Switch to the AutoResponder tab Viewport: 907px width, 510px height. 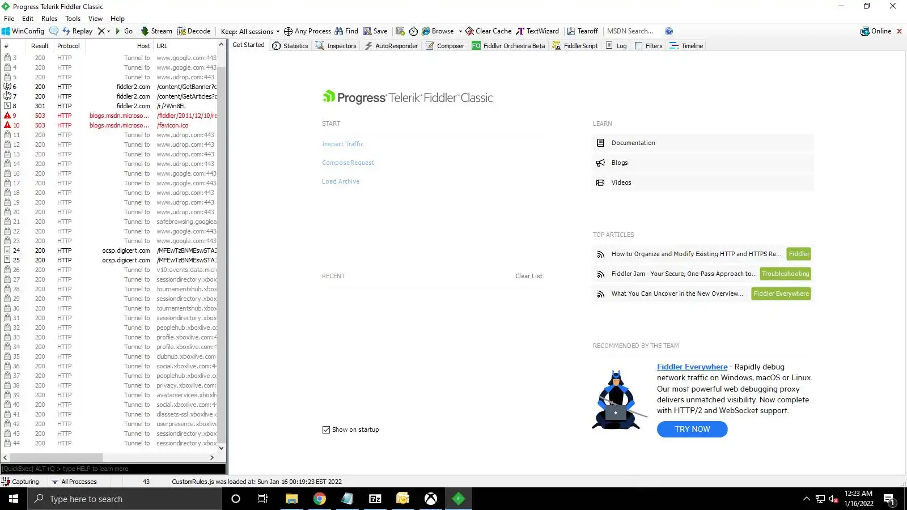(391, 46)
